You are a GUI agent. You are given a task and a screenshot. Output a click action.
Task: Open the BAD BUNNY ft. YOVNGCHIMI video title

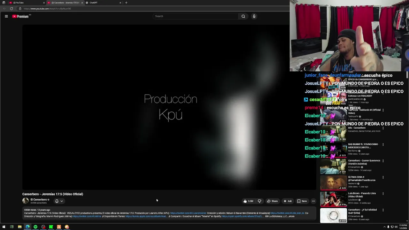363,146
